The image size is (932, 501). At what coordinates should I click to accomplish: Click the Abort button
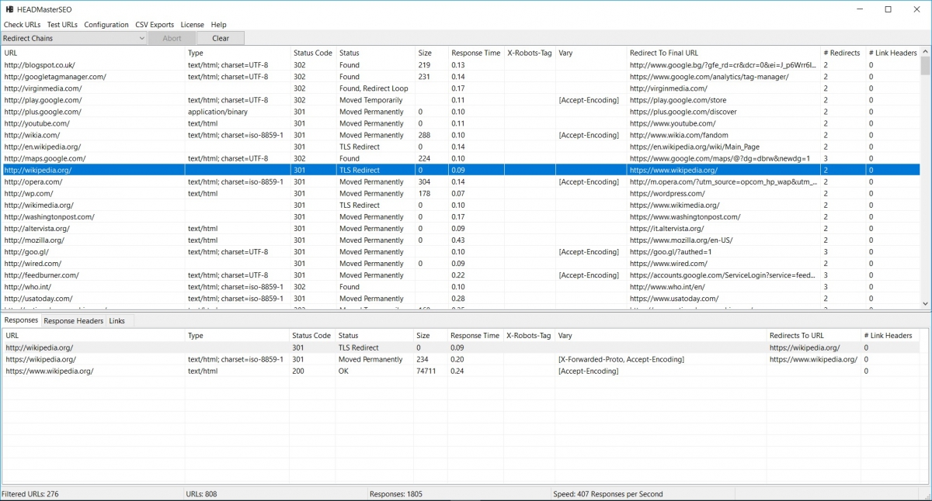pyautogui.click(x=172, y=38)
